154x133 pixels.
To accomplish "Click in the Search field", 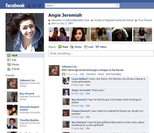I will coord(80,6).
